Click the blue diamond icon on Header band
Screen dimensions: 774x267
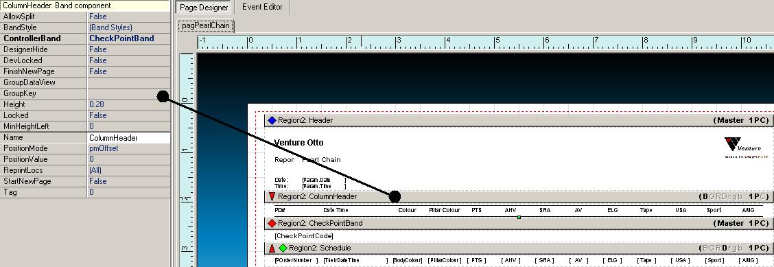pos(272,120)
